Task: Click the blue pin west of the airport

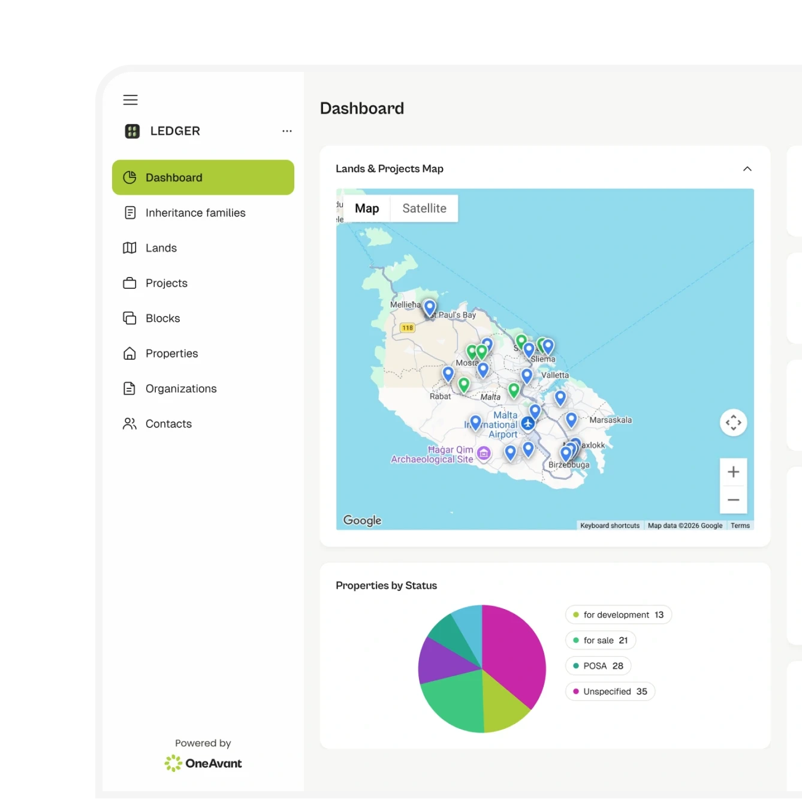Action: pyautogui.click(x=475, y=423)
